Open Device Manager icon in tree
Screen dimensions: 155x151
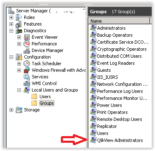27,50
